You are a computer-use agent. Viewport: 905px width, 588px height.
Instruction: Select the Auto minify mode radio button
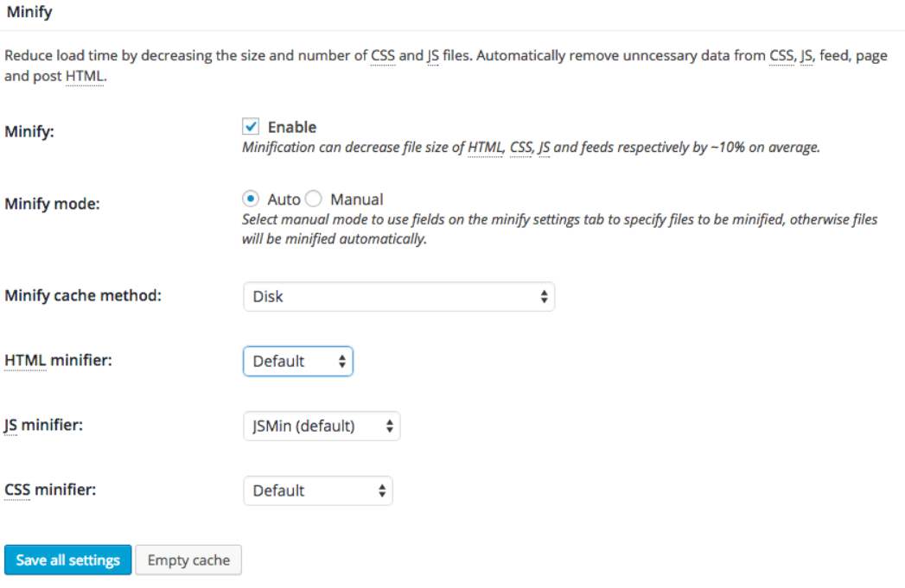coord(252,199)
